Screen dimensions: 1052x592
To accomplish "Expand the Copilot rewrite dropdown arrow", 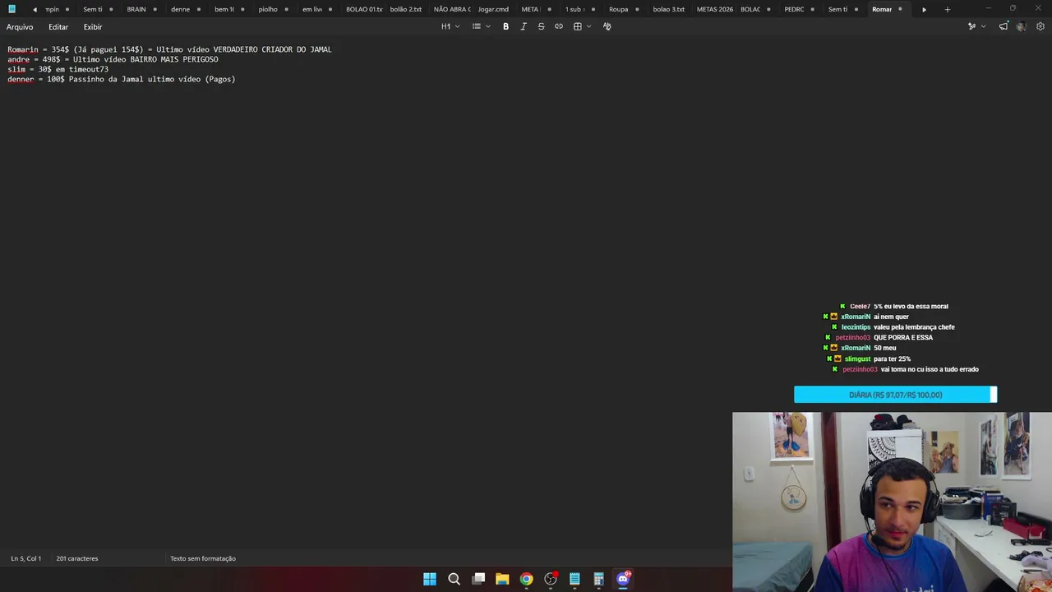I will (983, 26).
